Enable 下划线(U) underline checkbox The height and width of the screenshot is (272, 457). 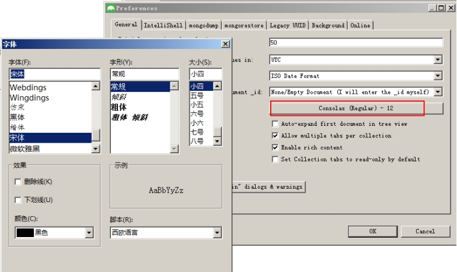click(18, 200)
